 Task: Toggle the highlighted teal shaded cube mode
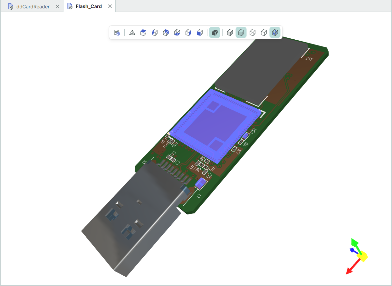(x=241, y=32)
